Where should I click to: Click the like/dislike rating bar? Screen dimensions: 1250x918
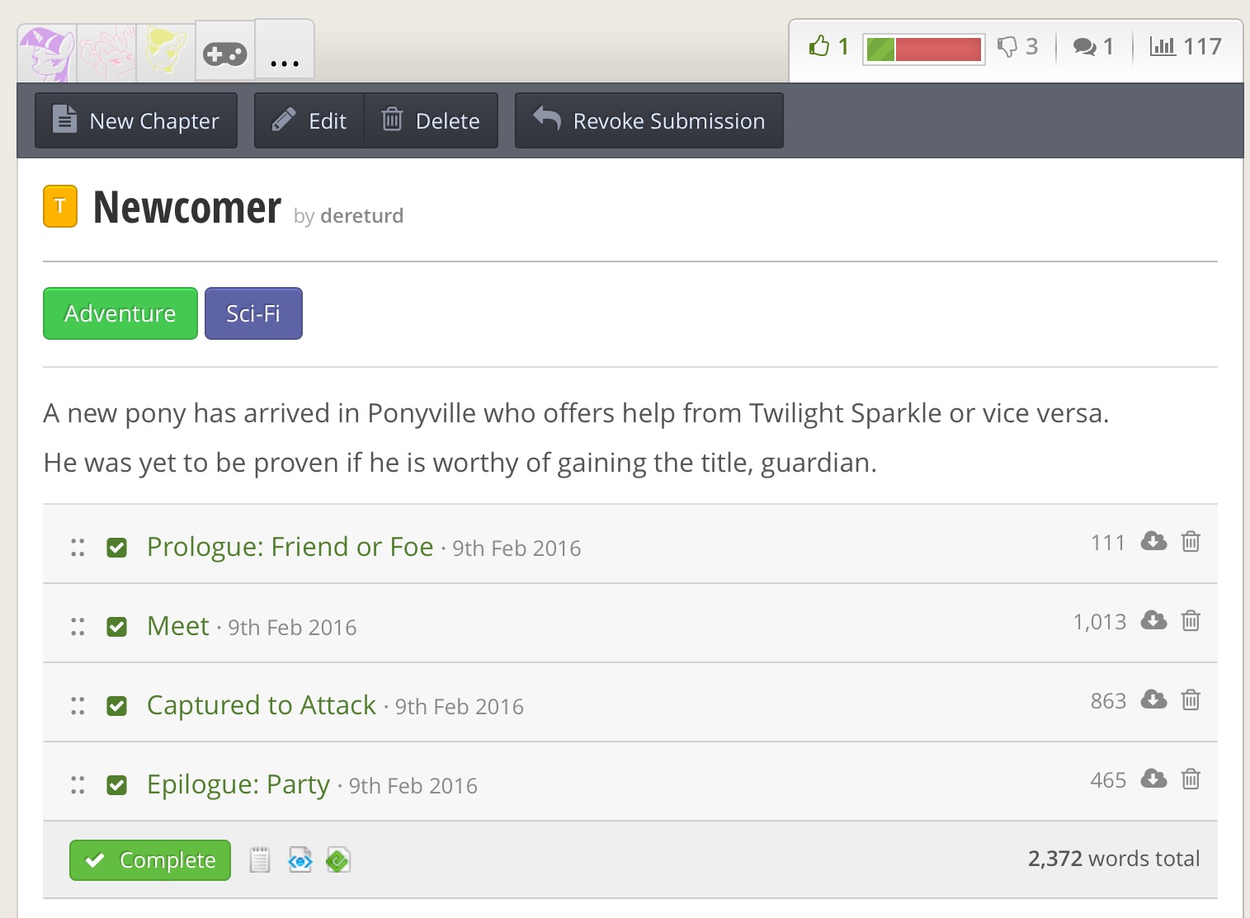coord(924,49)
